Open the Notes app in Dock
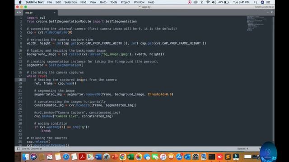 pos(58,157)
